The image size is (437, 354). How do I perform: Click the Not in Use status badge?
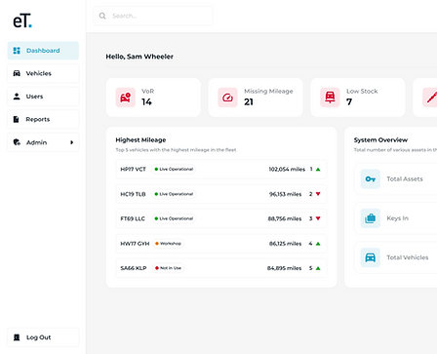tap(168, 268)
